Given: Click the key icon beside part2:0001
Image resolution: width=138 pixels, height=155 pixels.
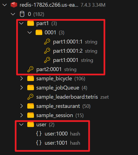Looking at the screenshot, I should tap(30, 69).
